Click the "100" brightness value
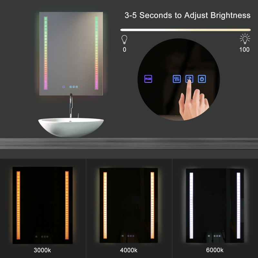The height and width of the screenshot is (258, 258). [x=244, y=50]
